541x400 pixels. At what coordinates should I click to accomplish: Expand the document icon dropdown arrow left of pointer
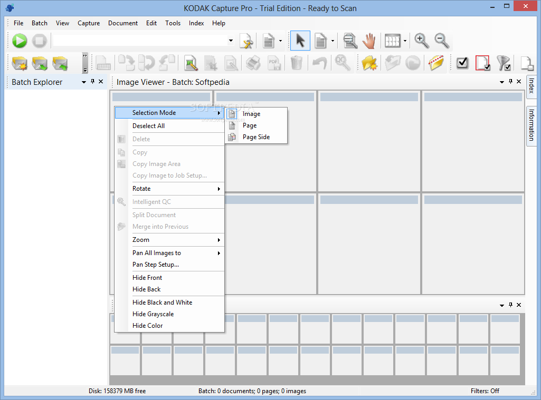coord(280,41)
